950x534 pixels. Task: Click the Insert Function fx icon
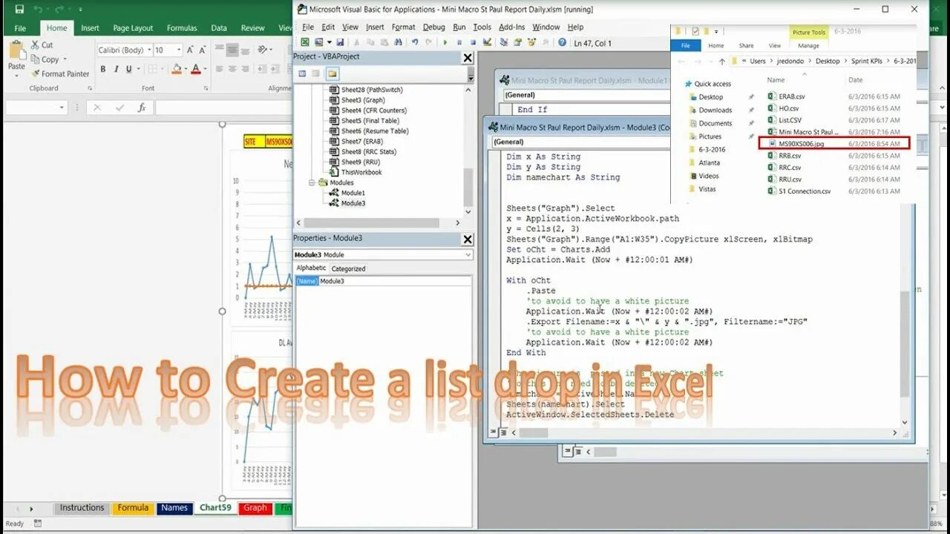click(x=142, y=108)
